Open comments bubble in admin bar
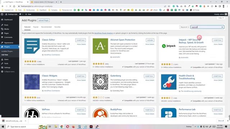230x129 pixels. [x=21, y=14]
